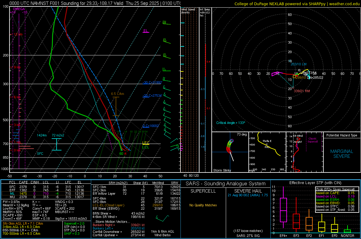This screenshot has height=239, width=361.
Task: Click the cyan '1424m' inflow layer label
Action: coord(42,135)
